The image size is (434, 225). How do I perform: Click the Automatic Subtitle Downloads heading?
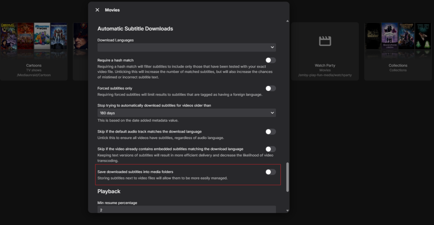[135, 29]
